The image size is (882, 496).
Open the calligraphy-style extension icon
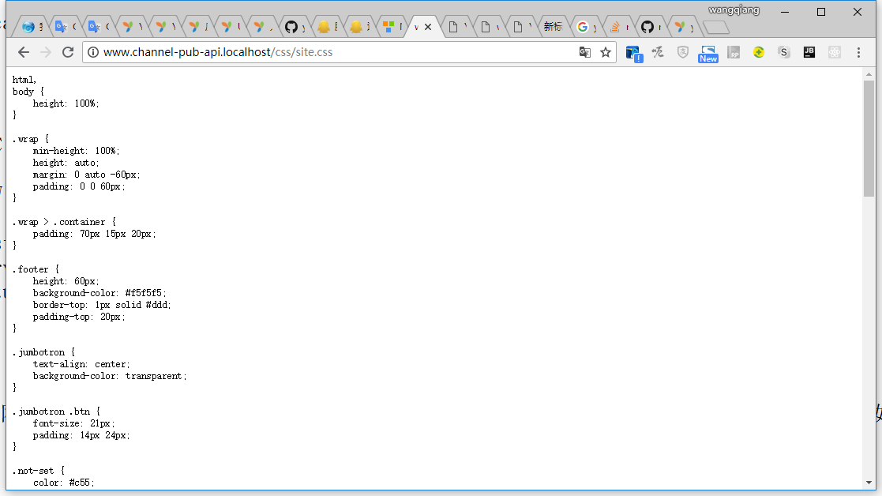(658, 52)
